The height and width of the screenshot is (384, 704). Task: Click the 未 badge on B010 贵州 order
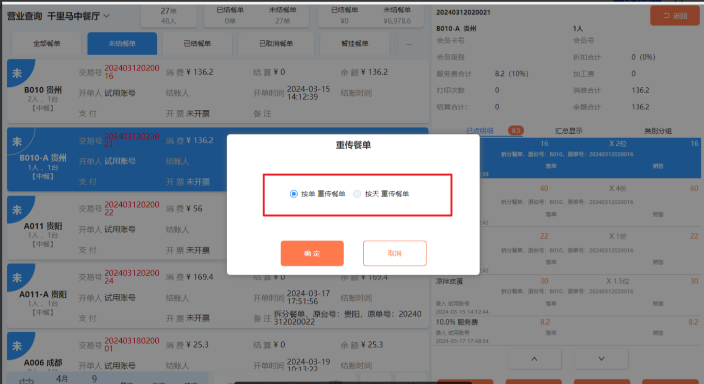[x=17, y=73]
